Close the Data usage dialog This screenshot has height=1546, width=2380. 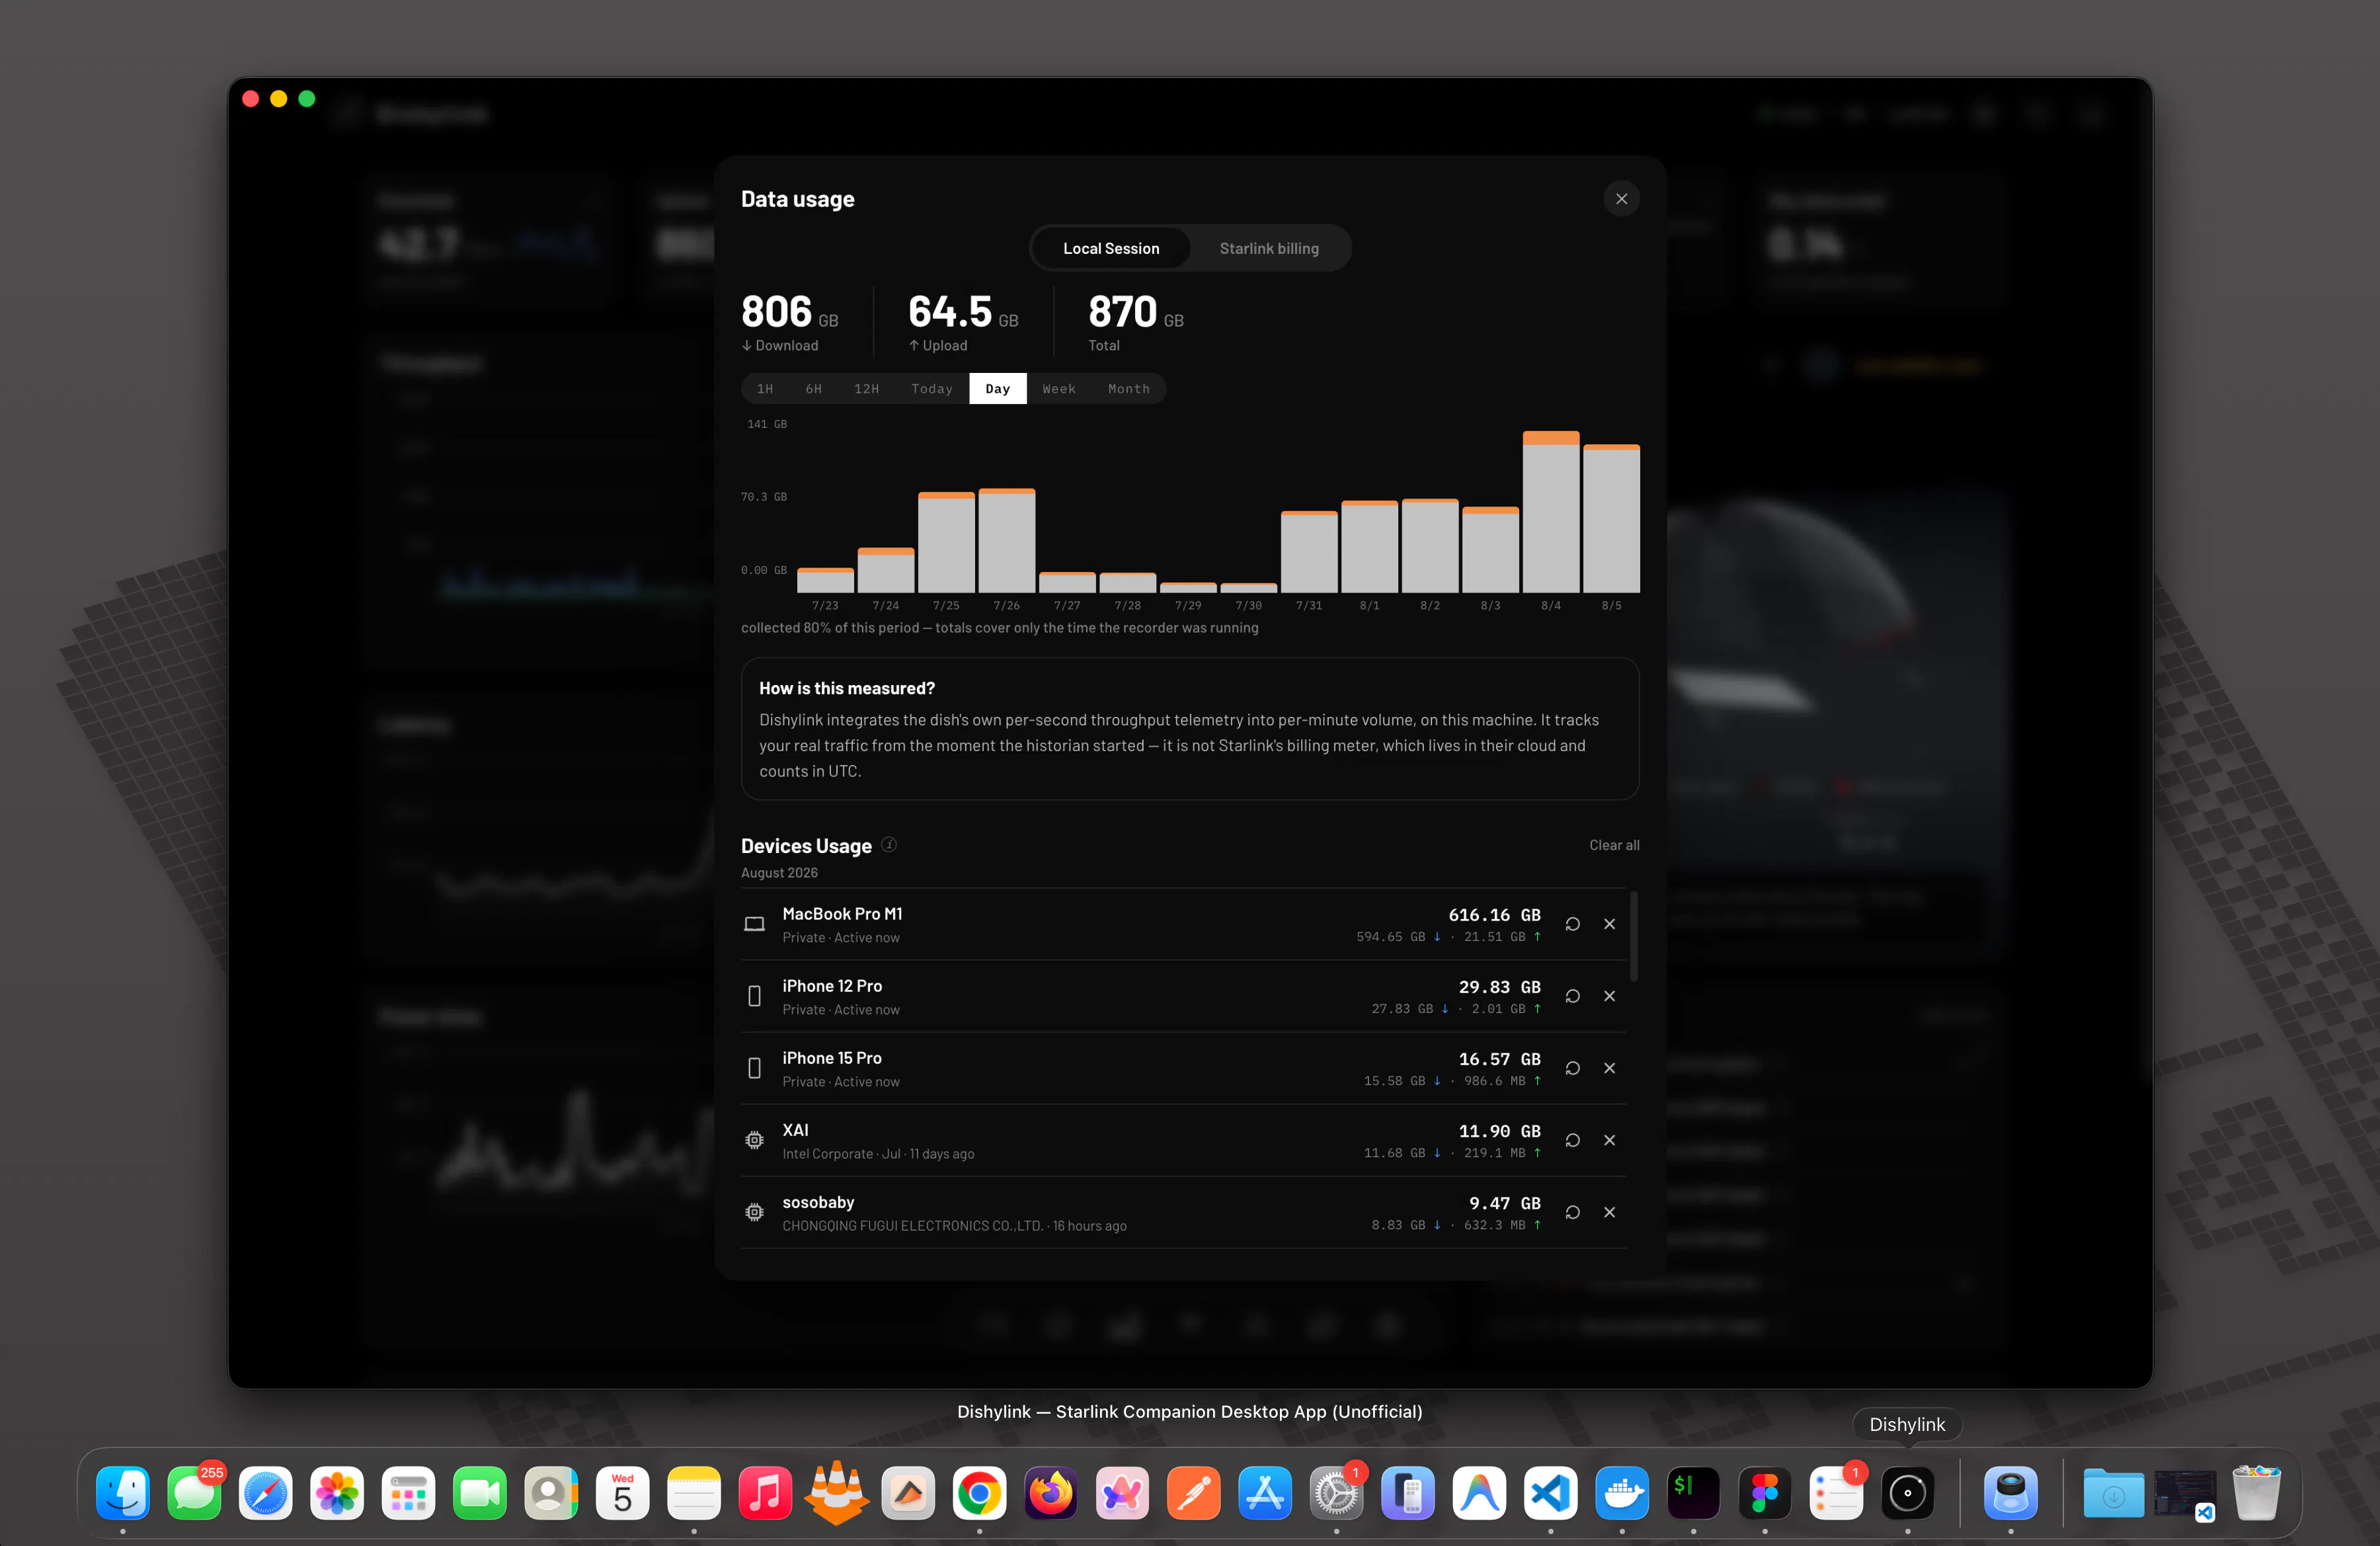[1621, 199]
